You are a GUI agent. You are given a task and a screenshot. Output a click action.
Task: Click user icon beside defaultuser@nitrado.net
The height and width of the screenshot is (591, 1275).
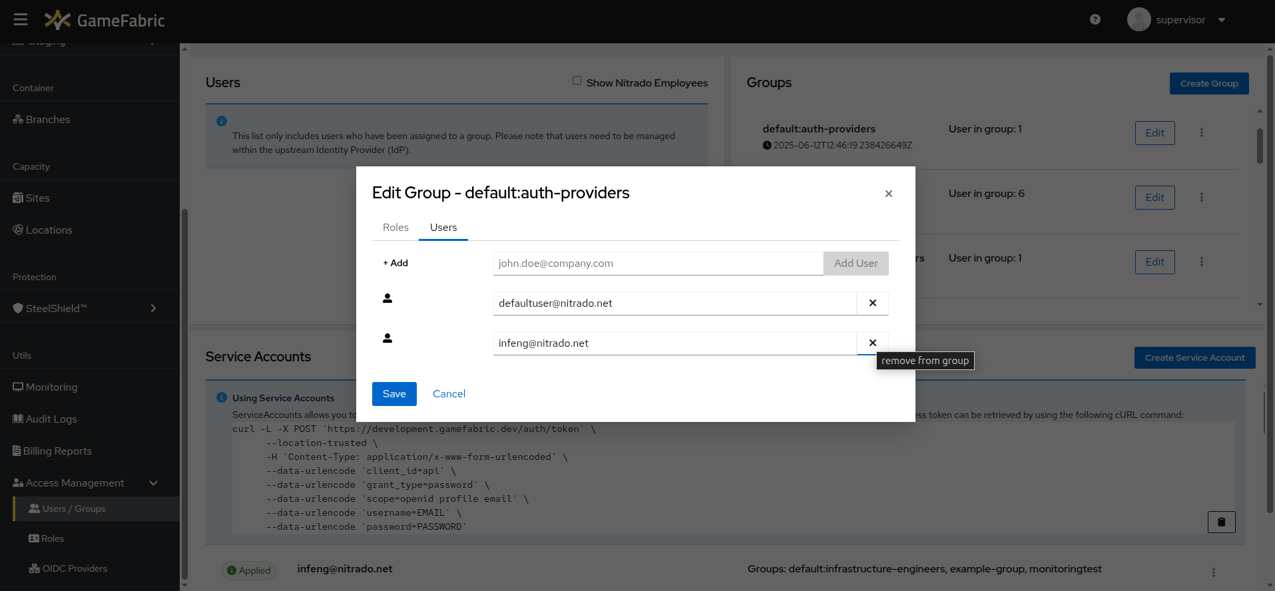coord(387,298)
